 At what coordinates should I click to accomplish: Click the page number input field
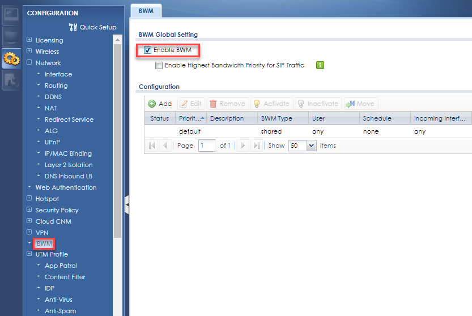pos(207,146)
